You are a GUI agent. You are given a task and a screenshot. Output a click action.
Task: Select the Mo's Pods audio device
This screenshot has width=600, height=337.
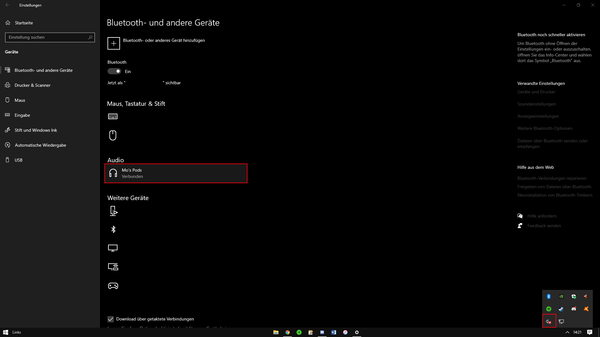pyautogui.click(x=176, y=173)
